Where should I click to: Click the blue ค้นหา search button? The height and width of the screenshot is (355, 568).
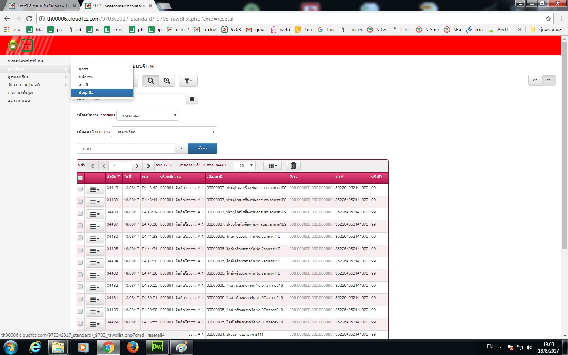coord(202,148)
